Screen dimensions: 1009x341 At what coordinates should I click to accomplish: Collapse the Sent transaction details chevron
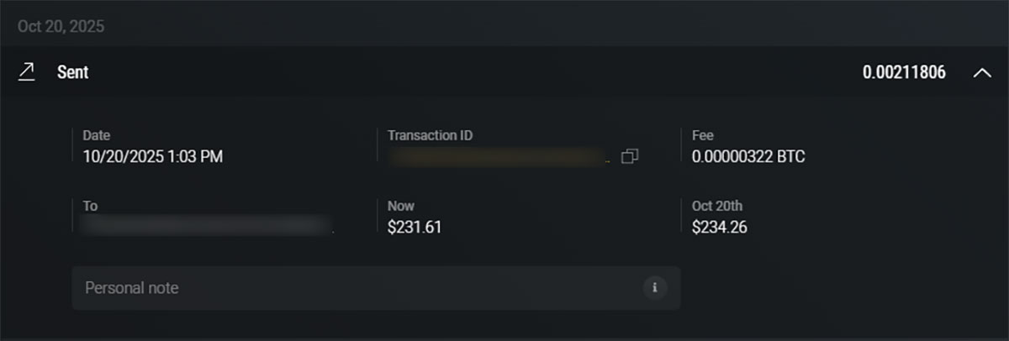(x=981, y=73)
